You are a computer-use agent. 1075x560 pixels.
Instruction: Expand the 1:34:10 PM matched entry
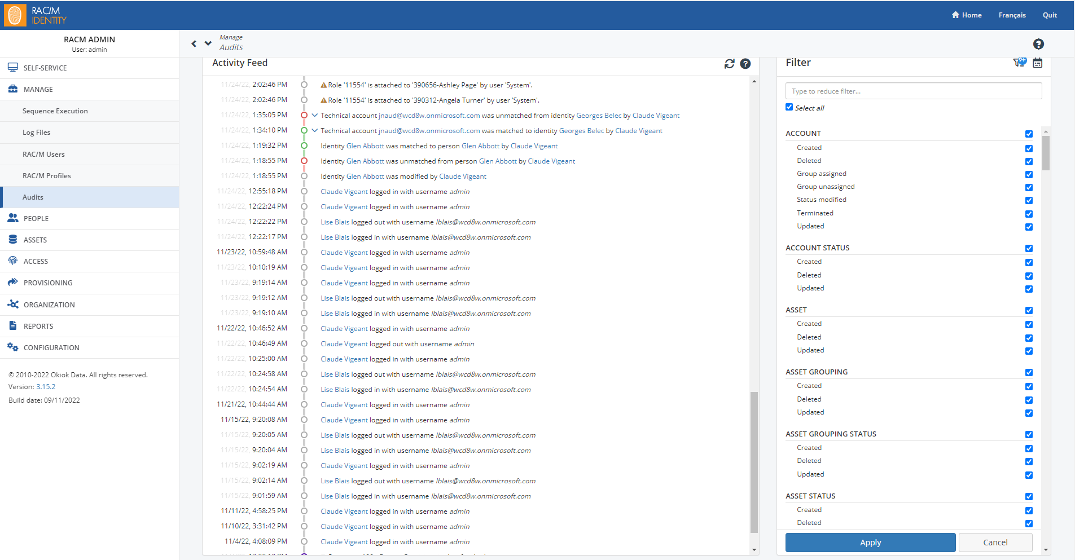click(x=314, y=130)
